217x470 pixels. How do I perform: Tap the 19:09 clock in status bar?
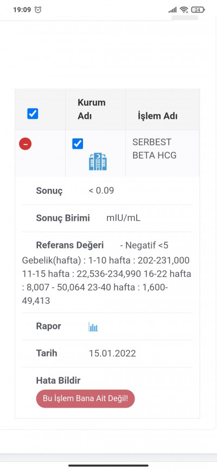pos(22,10)
